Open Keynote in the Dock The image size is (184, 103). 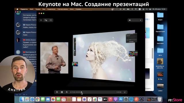(x=100, y=99)
